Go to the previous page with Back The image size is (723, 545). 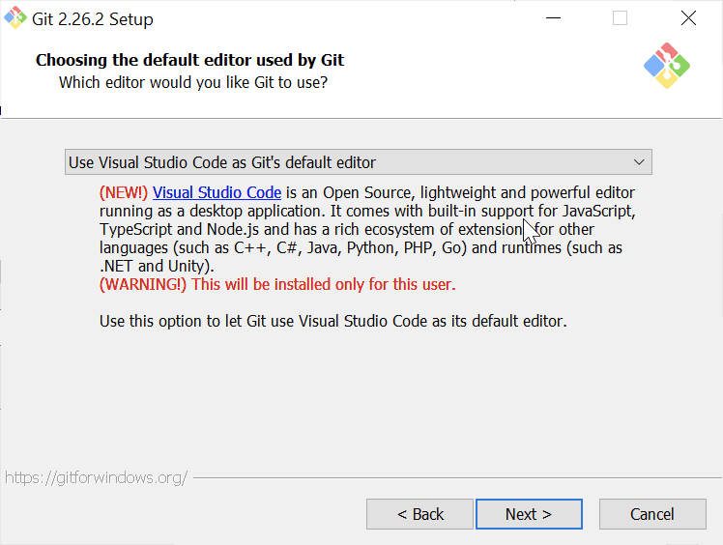[x=419, y=514]
